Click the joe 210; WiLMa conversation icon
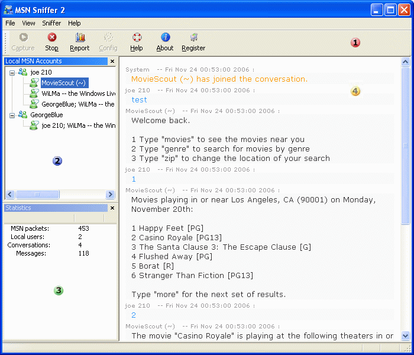The height and width of the screenshot is (355, 414). pyautogui.click(x=34, y=125)
